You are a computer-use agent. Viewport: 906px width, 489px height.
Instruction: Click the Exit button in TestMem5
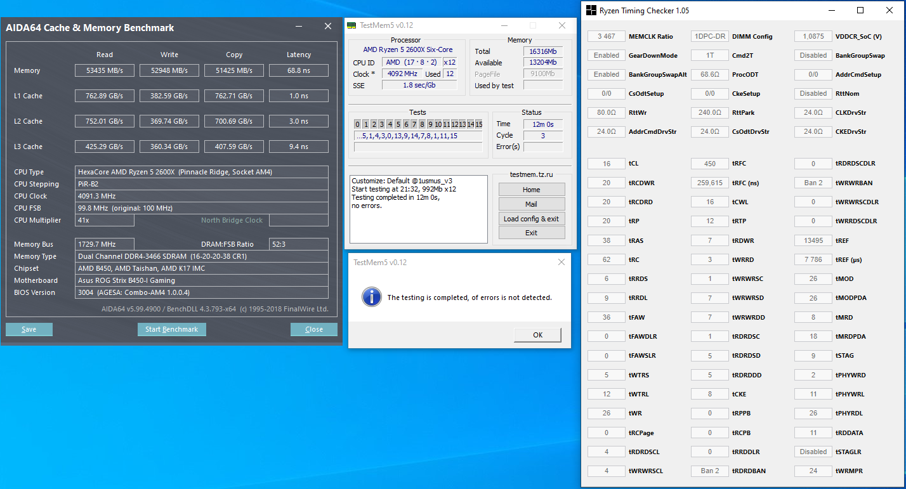(532, 233)
